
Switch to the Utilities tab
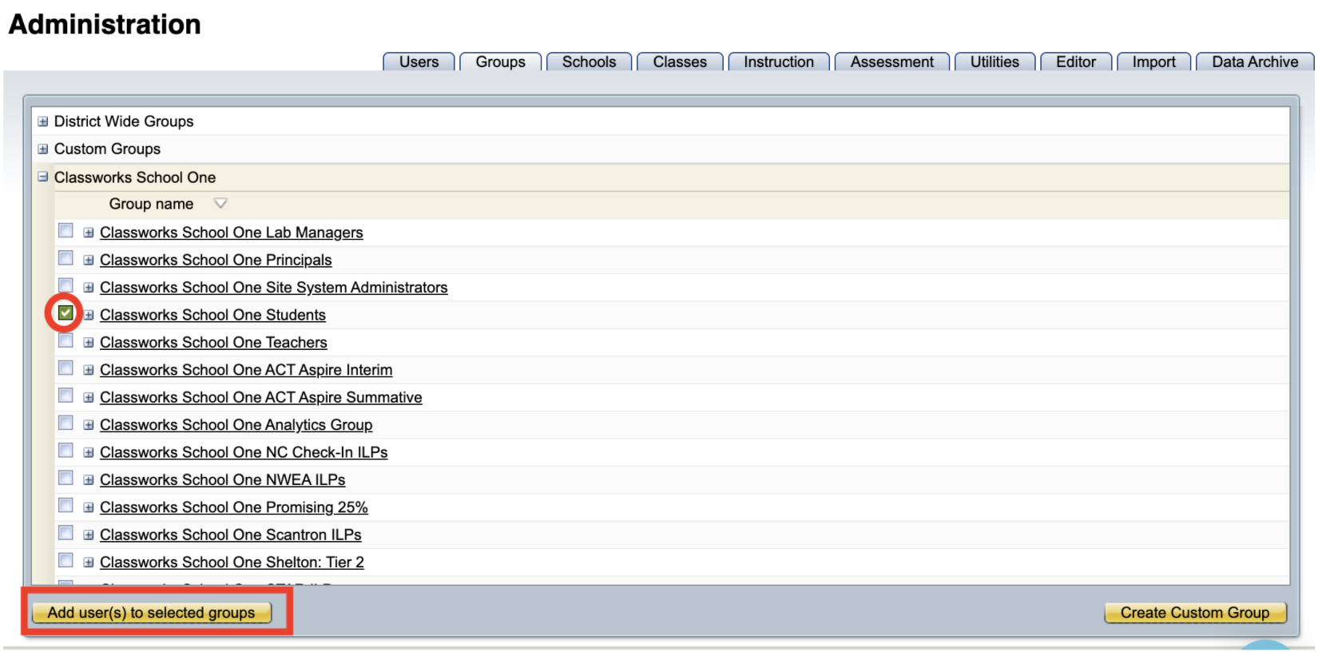tap(994, 62)
